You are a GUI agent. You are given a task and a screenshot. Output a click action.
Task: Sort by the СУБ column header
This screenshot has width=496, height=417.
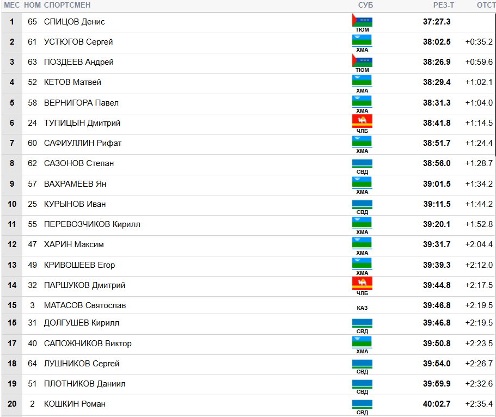[x=366, y=5]
